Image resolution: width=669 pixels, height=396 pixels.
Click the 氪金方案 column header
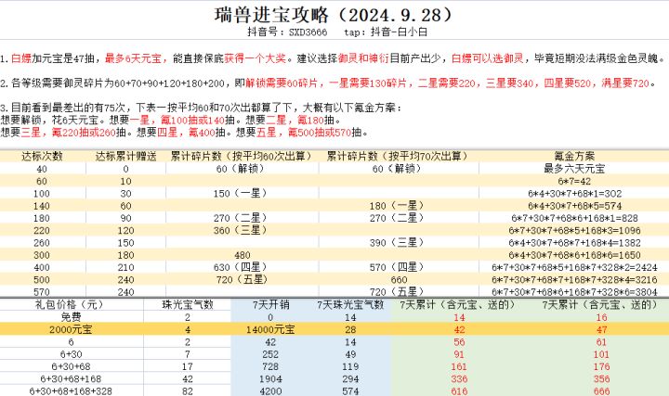pyautogui.click(x=574, y=157)
